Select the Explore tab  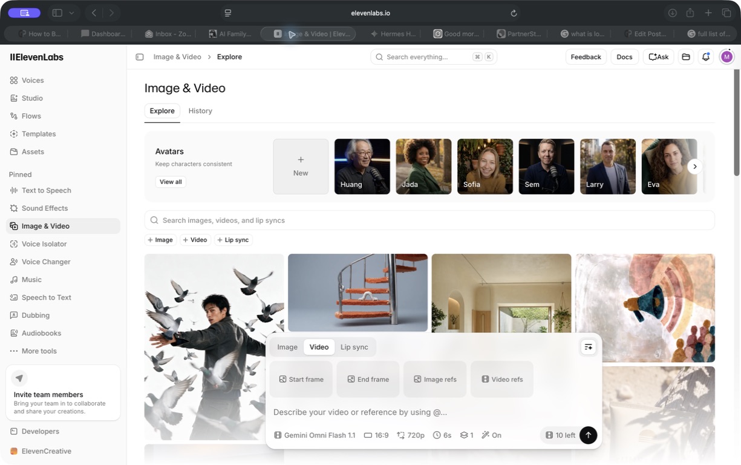[162, 111]
